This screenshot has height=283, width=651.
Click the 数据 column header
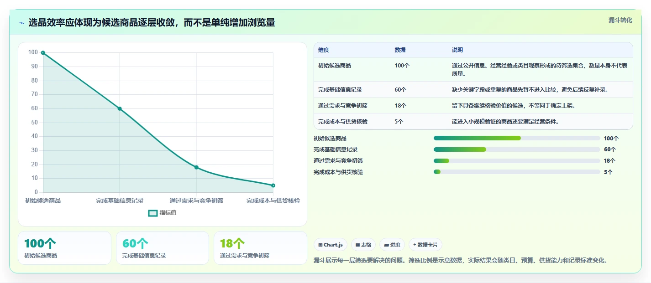400,50
